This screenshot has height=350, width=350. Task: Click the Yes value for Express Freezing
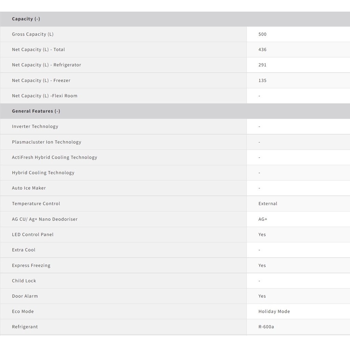(262, 265)
